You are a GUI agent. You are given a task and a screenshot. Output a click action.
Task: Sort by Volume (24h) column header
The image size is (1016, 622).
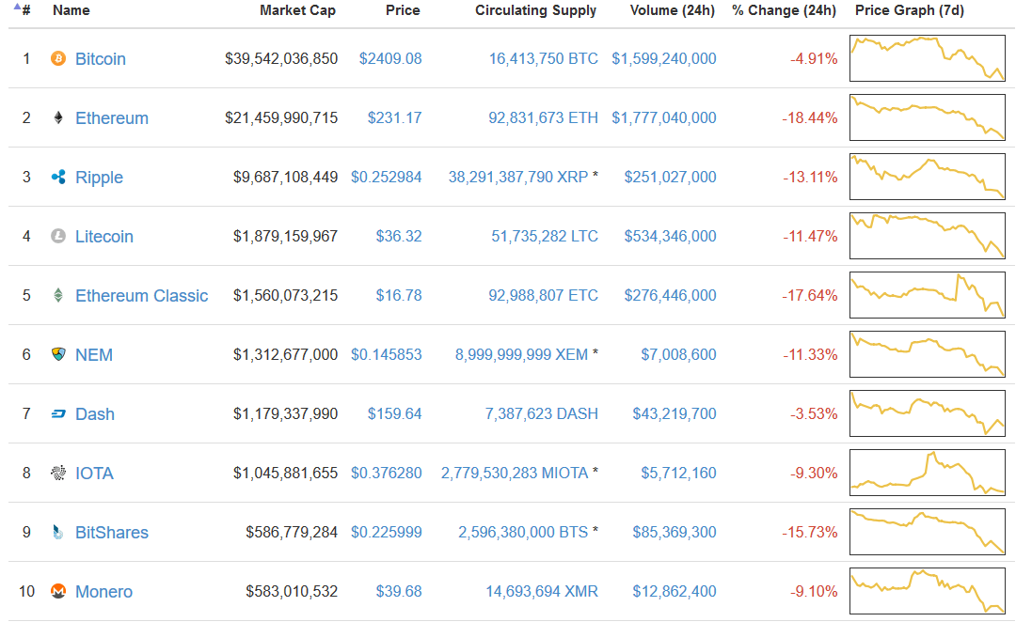pyautogui.click(x=672, y=10)
